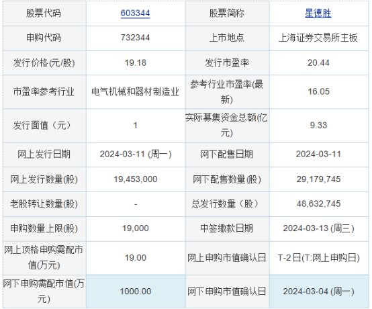Select issue P/E value 20.44
Viewport: 372px width, 309px height.
tap(318, 62)
